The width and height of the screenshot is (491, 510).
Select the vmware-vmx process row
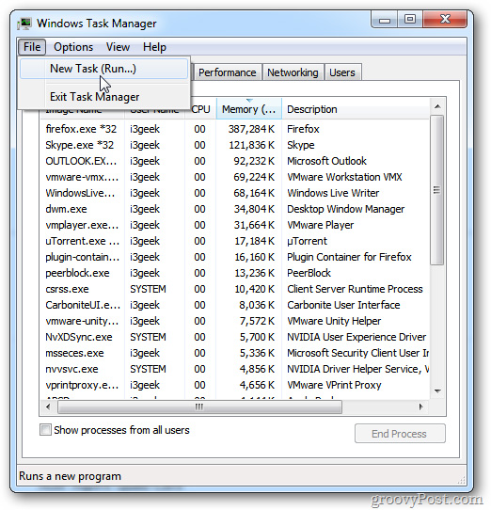click(x=235, y=177)
